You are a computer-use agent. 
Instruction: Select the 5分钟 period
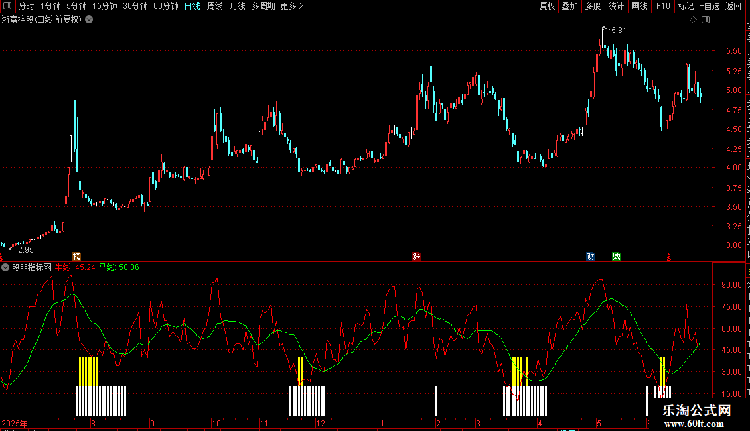[76, 6]
